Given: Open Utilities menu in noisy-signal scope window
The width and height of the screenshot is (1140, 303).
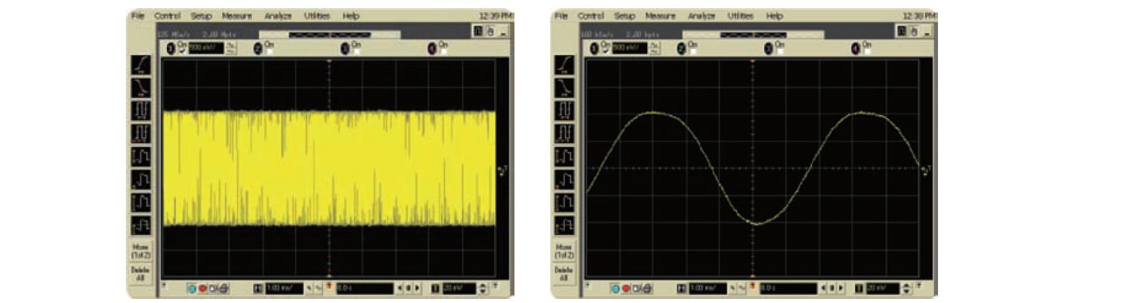Looking at the screenshot, I should [x=316, y=15].
